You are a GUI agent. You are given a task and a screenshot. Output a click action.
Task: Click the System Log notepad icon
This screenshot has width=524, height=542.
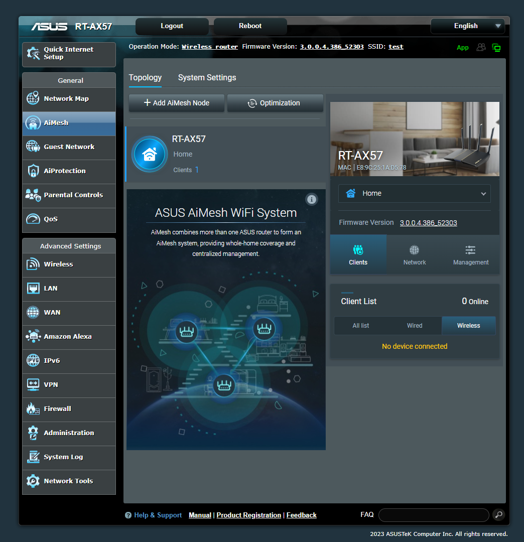pos(33,457)
